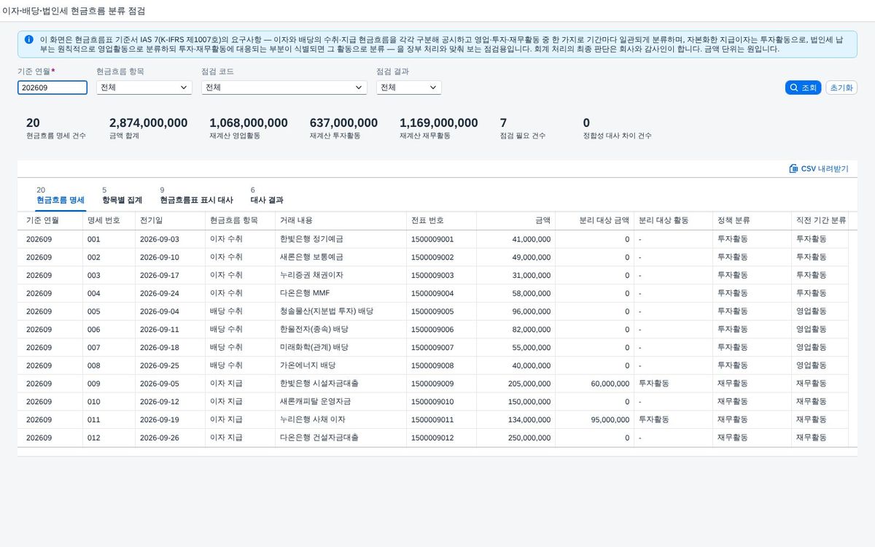Image resolution: width=875 pixels, height=547 pixels.
Task: Click the 현금흐름 항목 column header
Action: click(240, 221)
